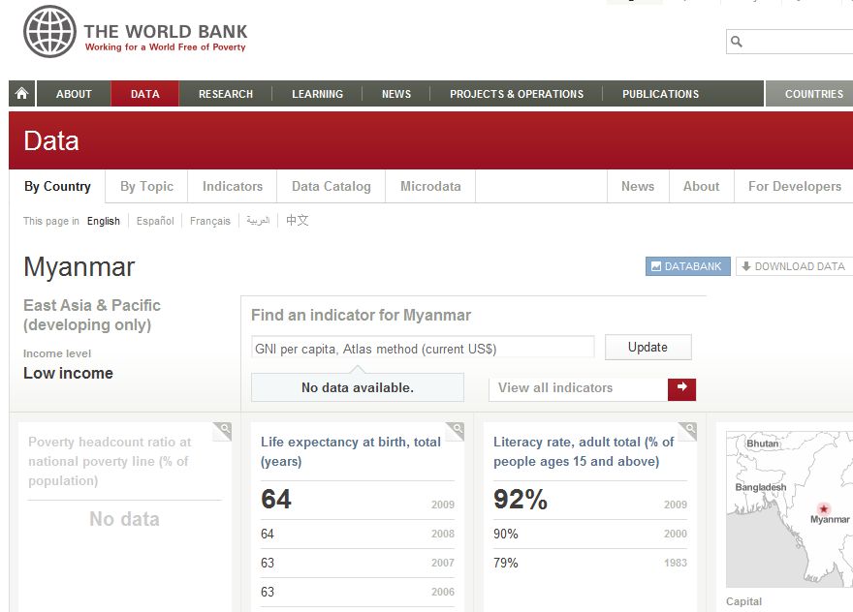Click magnifier icon on Life expectancy card

tap(456, 430)
